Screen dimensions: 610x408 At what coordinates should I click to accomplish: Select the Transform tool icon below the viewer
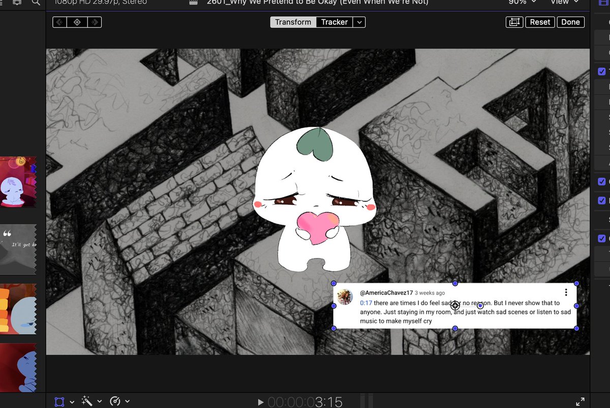tap(59, 401)
